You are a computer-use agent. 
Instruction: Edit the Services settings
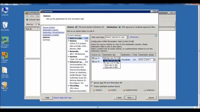click(86, 57)
